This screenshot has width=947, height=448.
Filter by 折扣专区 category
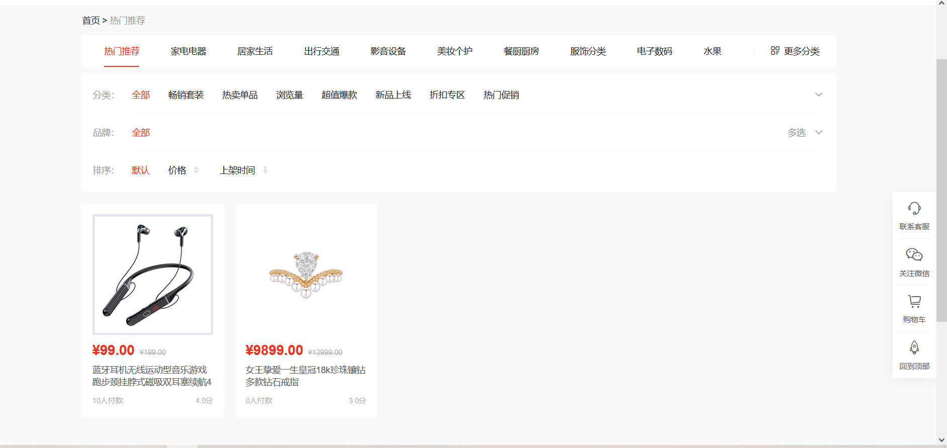(447, 95)
